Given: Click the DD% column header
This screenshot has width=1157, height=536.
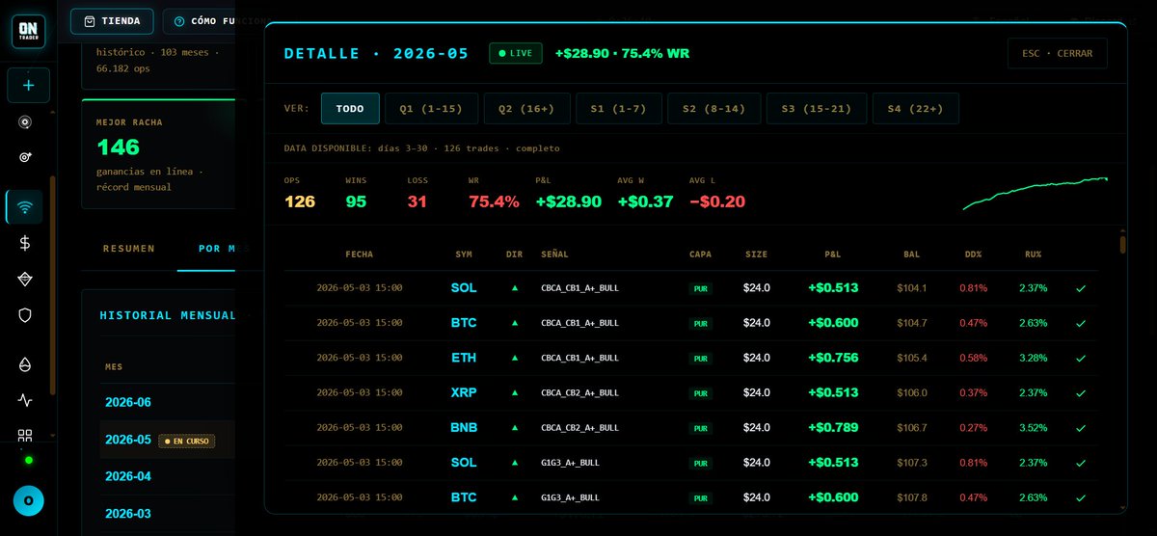Looking at the screenshot, I should click(972, 255).
